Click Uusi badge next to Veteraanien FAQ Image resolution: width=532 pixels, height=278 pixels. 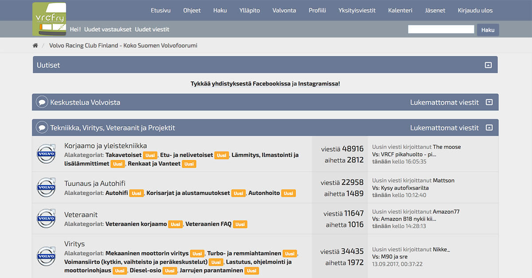point(240,224)
